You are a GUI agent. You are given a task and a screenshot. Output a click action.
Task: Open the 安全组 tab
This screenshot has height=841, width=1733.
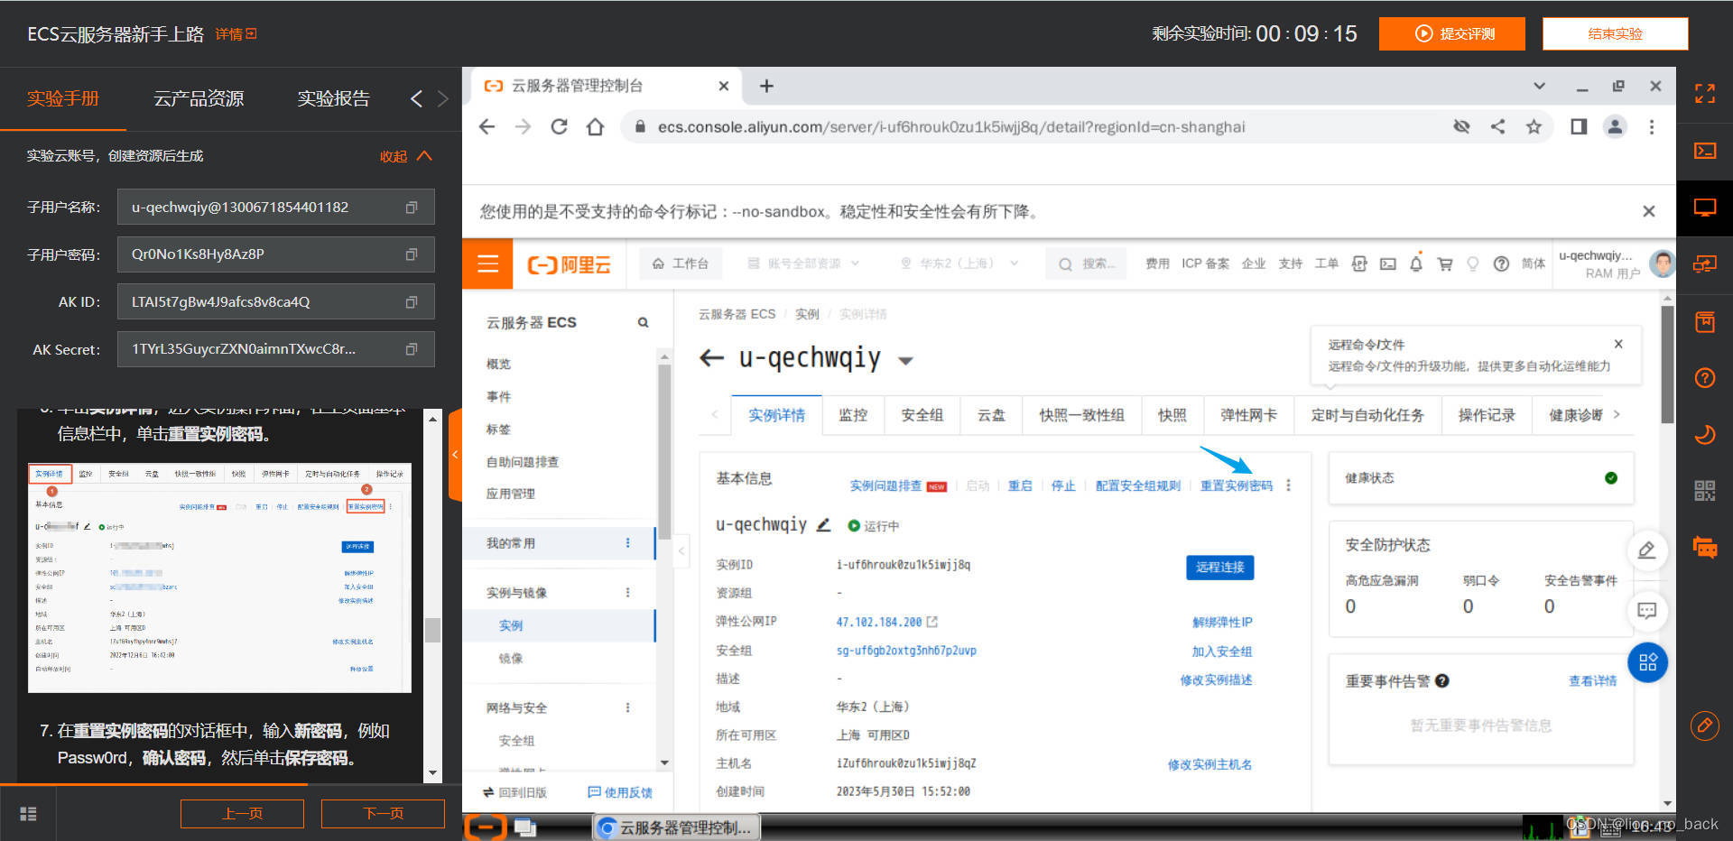(x=922, y=415)
